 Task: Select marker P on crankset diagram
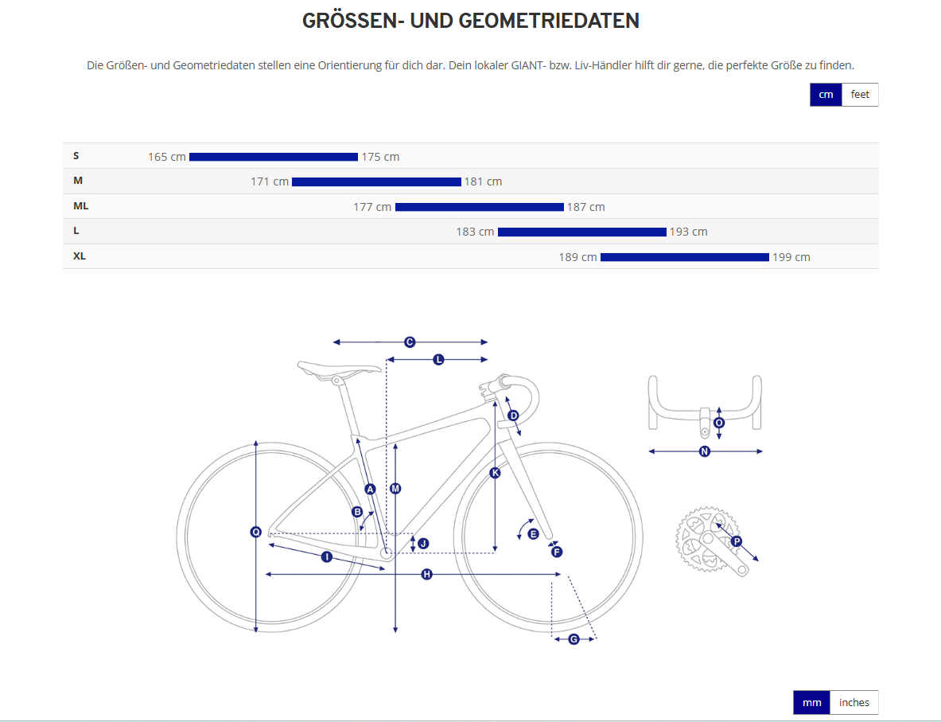pyautogui.click(x=737, y=541)
